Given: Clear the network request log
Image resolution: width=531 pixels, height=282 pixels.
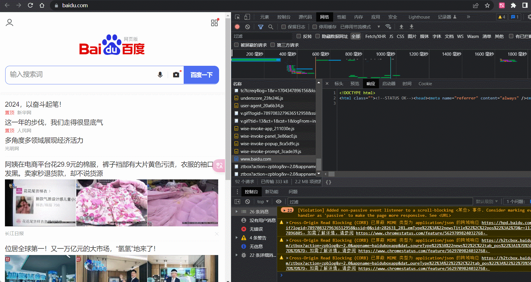Looking at the screenshot, I should tap(248, 27).
